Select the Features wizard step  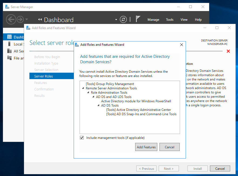click(40, 83)
